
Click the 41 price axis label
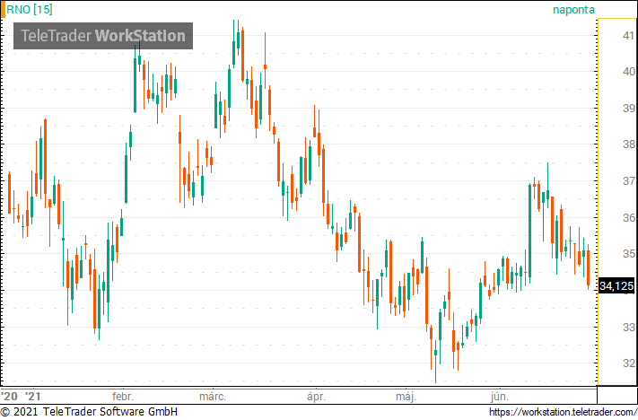(628, 35)
